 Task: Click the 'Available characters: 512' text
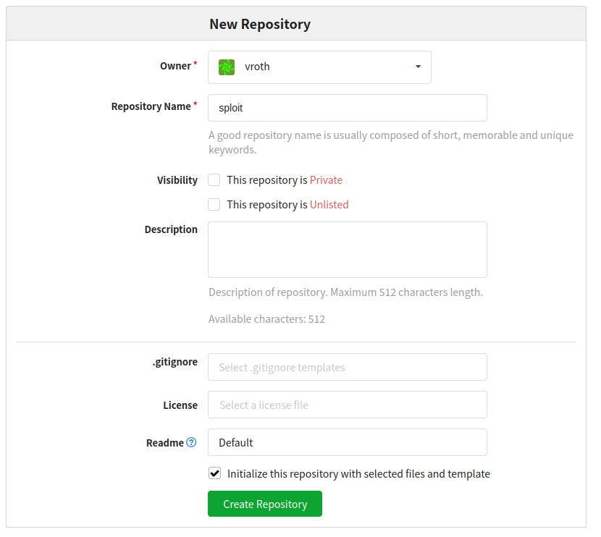266,319
